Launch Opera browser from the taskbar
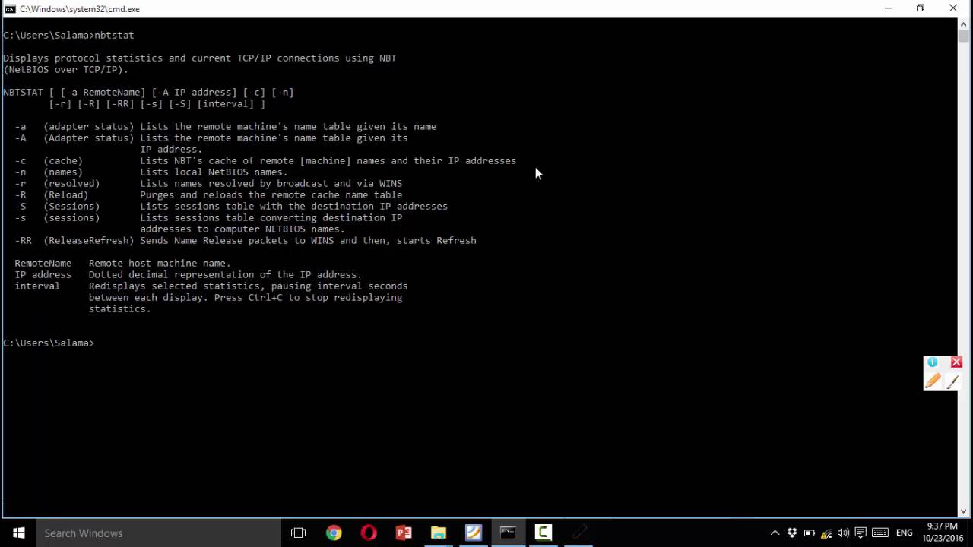 [369, 533]
